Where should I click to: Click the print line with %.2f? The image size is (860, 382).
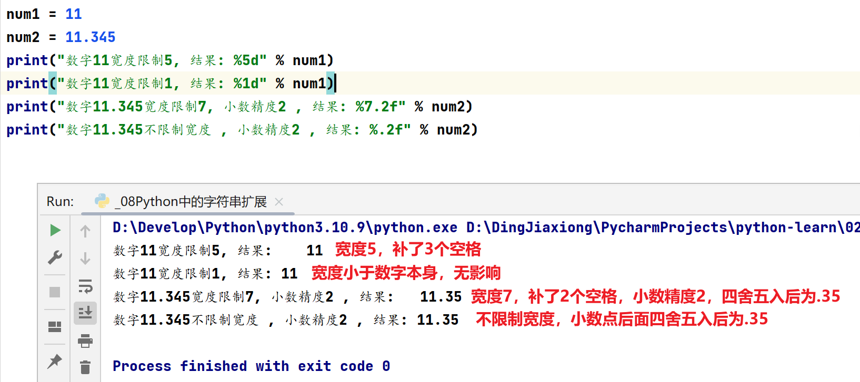pyautogui.click(x=242, y=130)
